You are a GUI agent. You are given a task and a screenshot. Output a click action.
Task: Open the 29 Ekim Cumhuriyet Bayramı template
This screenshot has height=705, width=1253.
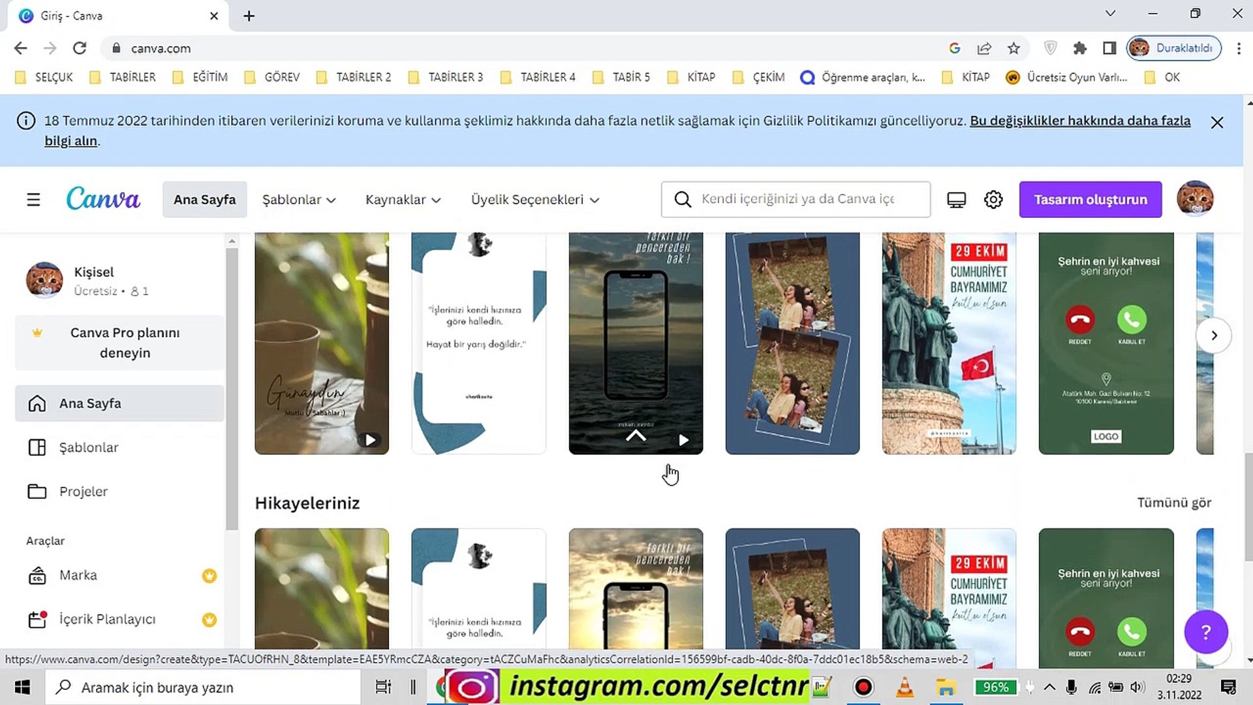948,343
